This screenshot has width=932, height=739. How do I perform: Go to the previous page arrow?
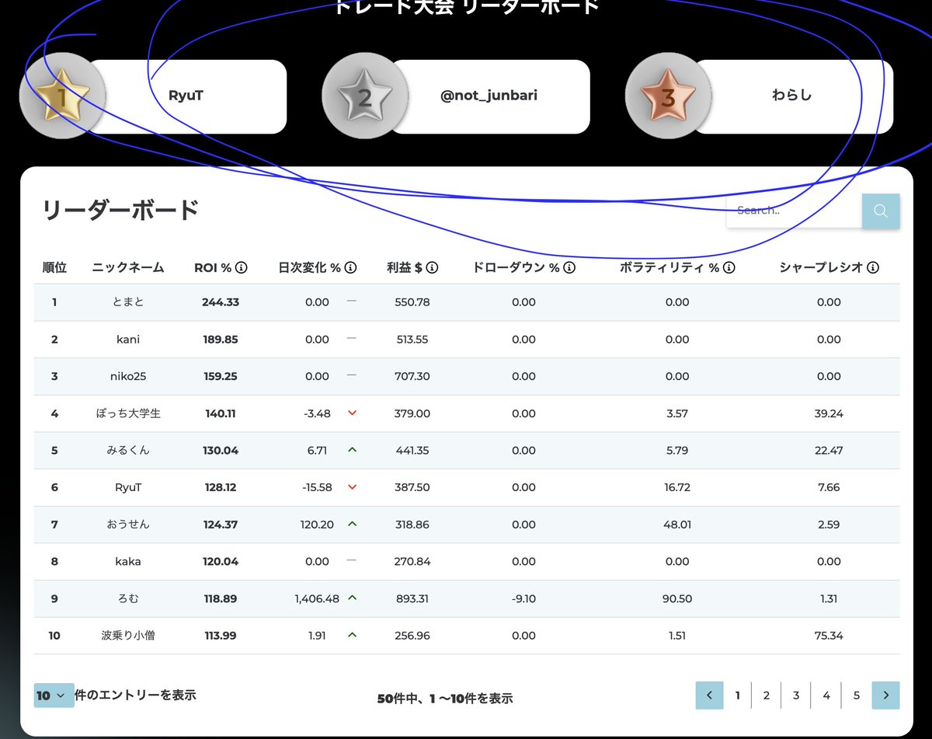pyautogui.click(x=709, y=695)
